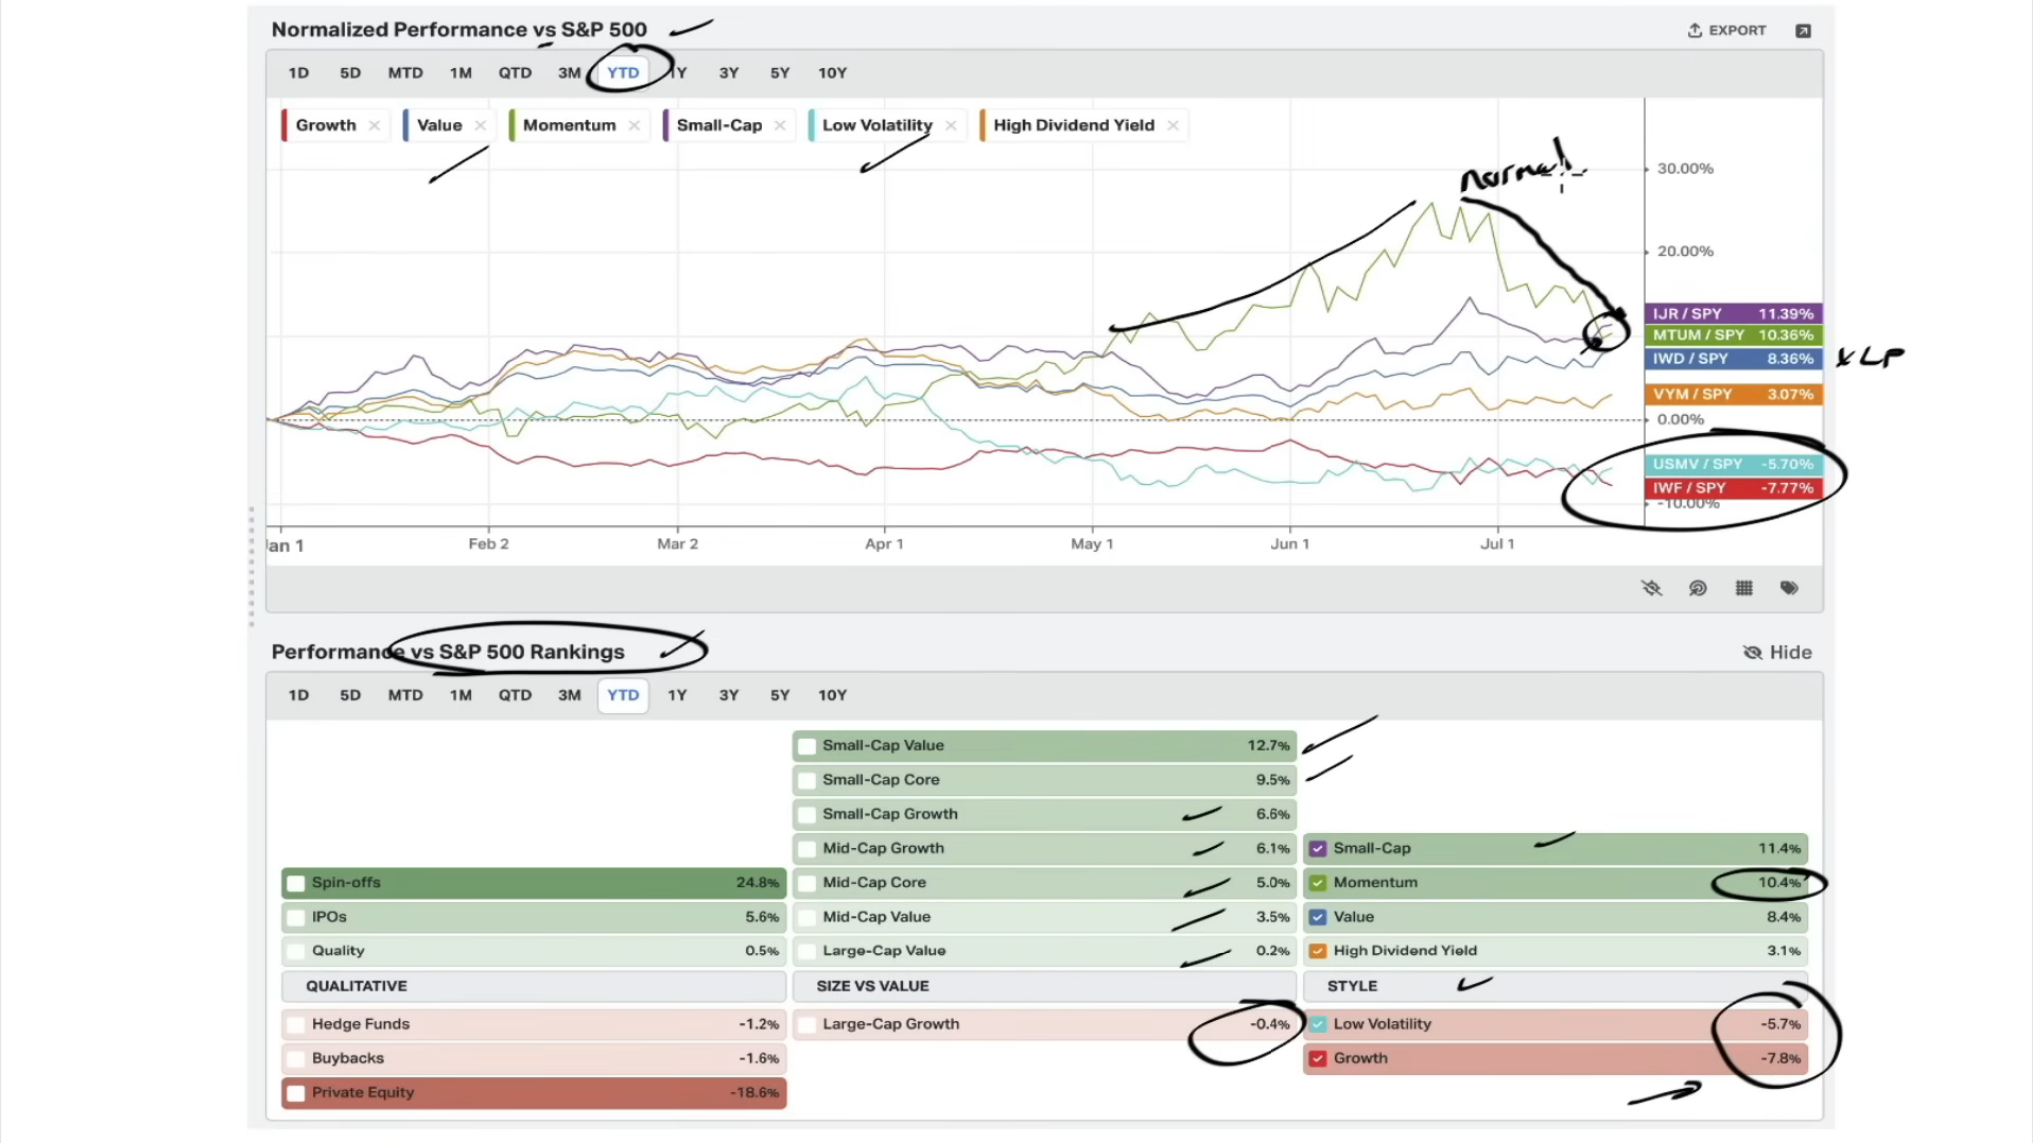This screenshot has height=1143, width=2033.
Task: Click the tags icon below chart
Action: 1789,588
